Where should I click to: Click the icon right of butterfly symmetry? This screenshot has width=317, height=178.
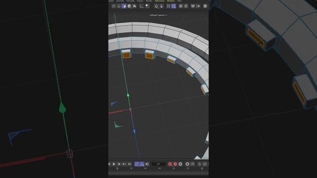tap(199, 6)
